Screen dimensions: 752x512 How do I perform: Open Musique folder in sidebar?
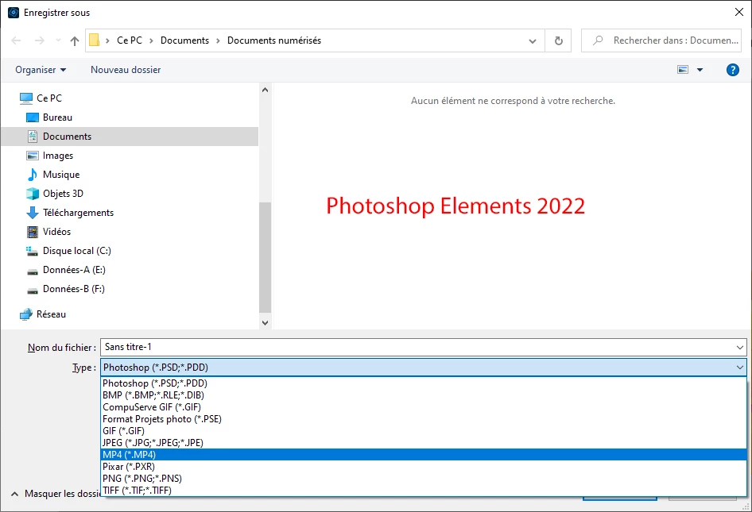(61, 175)
